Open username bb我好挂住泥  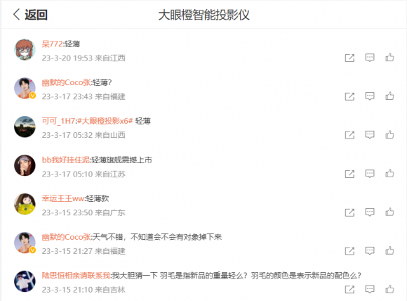point(66,160)
